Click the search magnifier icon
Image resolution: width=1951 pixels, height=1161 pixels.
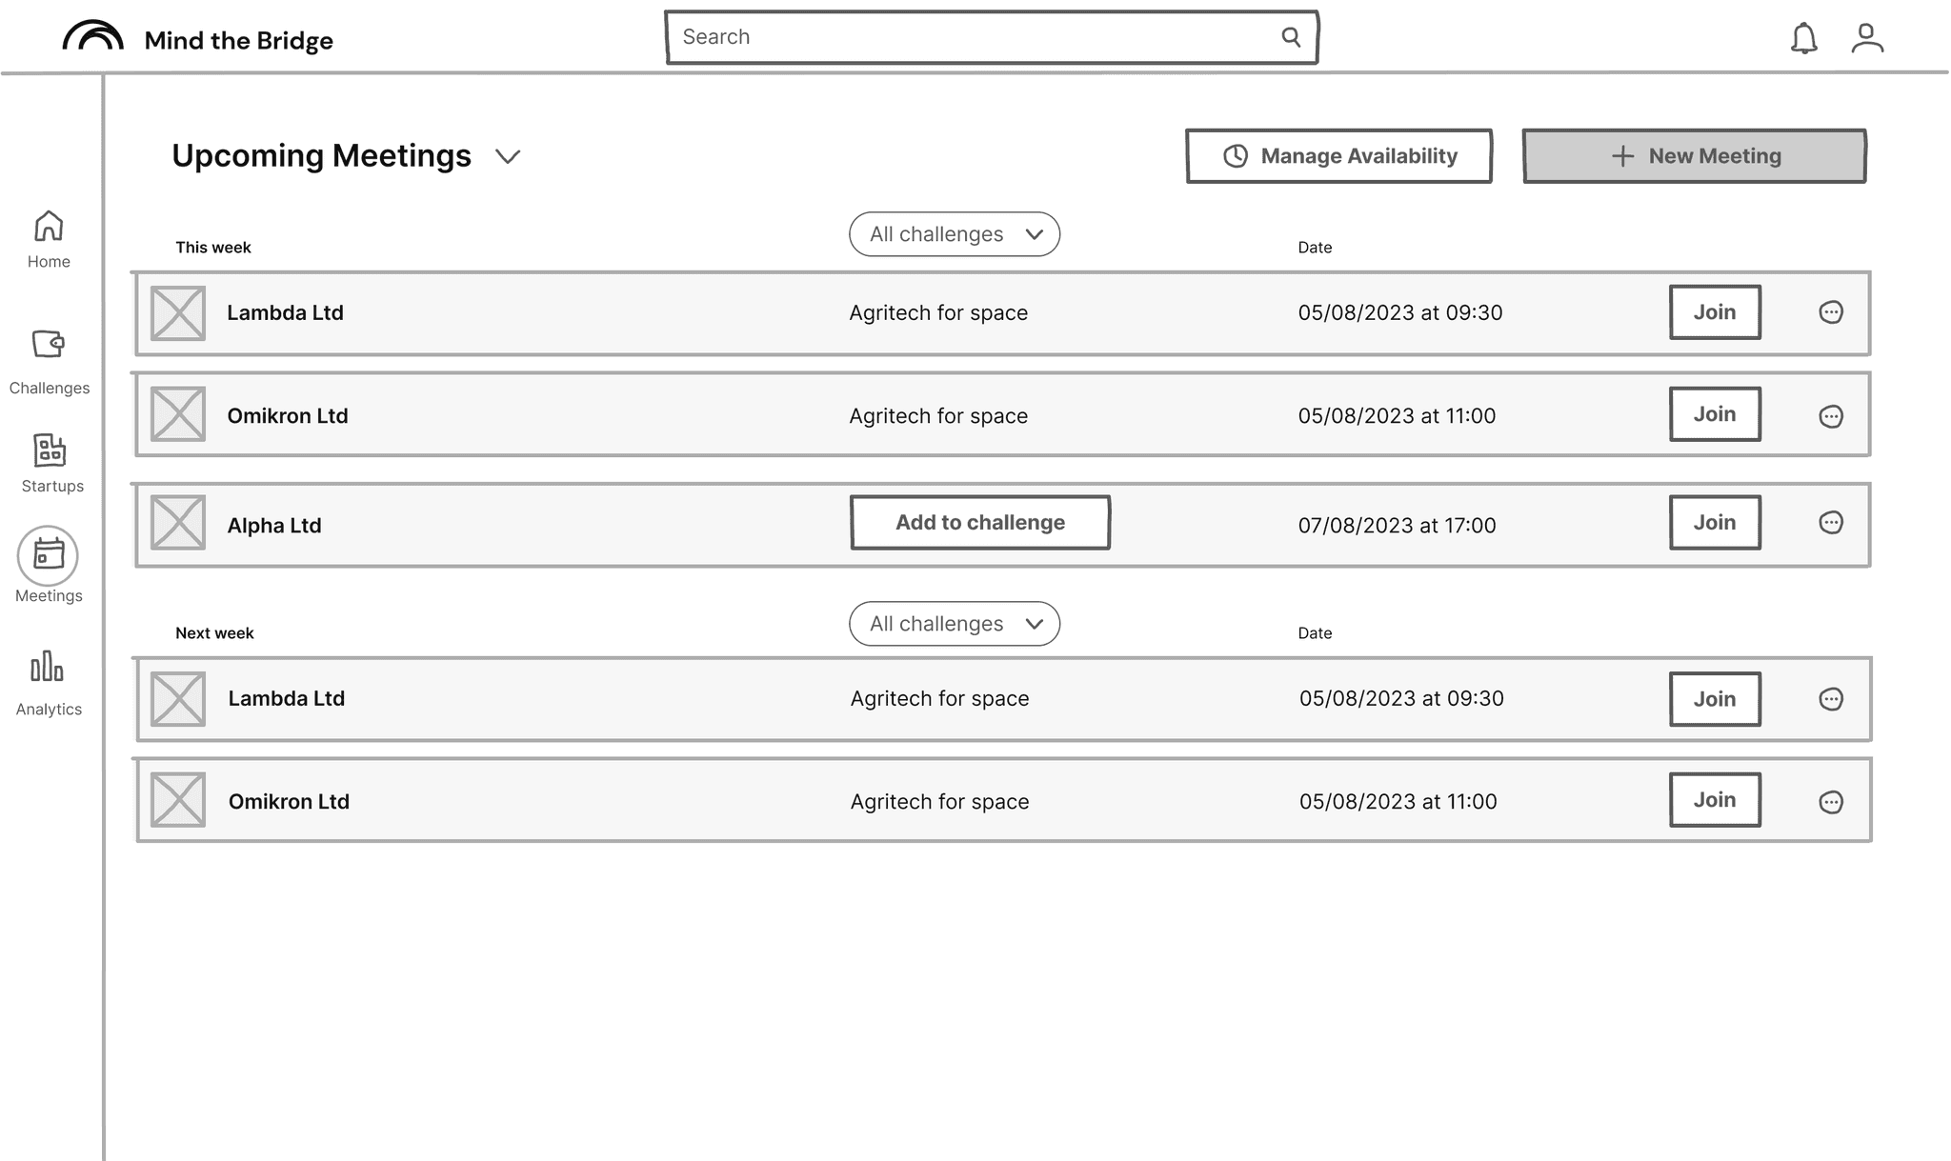(1291, 37)
